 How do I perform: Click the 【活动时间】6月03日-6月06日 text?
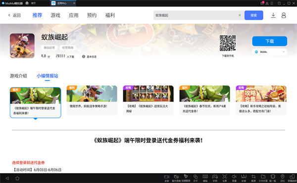click(37, 170)
